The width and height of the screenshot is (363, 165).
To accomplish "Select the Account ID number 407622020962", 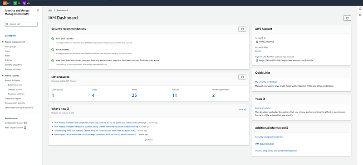I will 266,42.
